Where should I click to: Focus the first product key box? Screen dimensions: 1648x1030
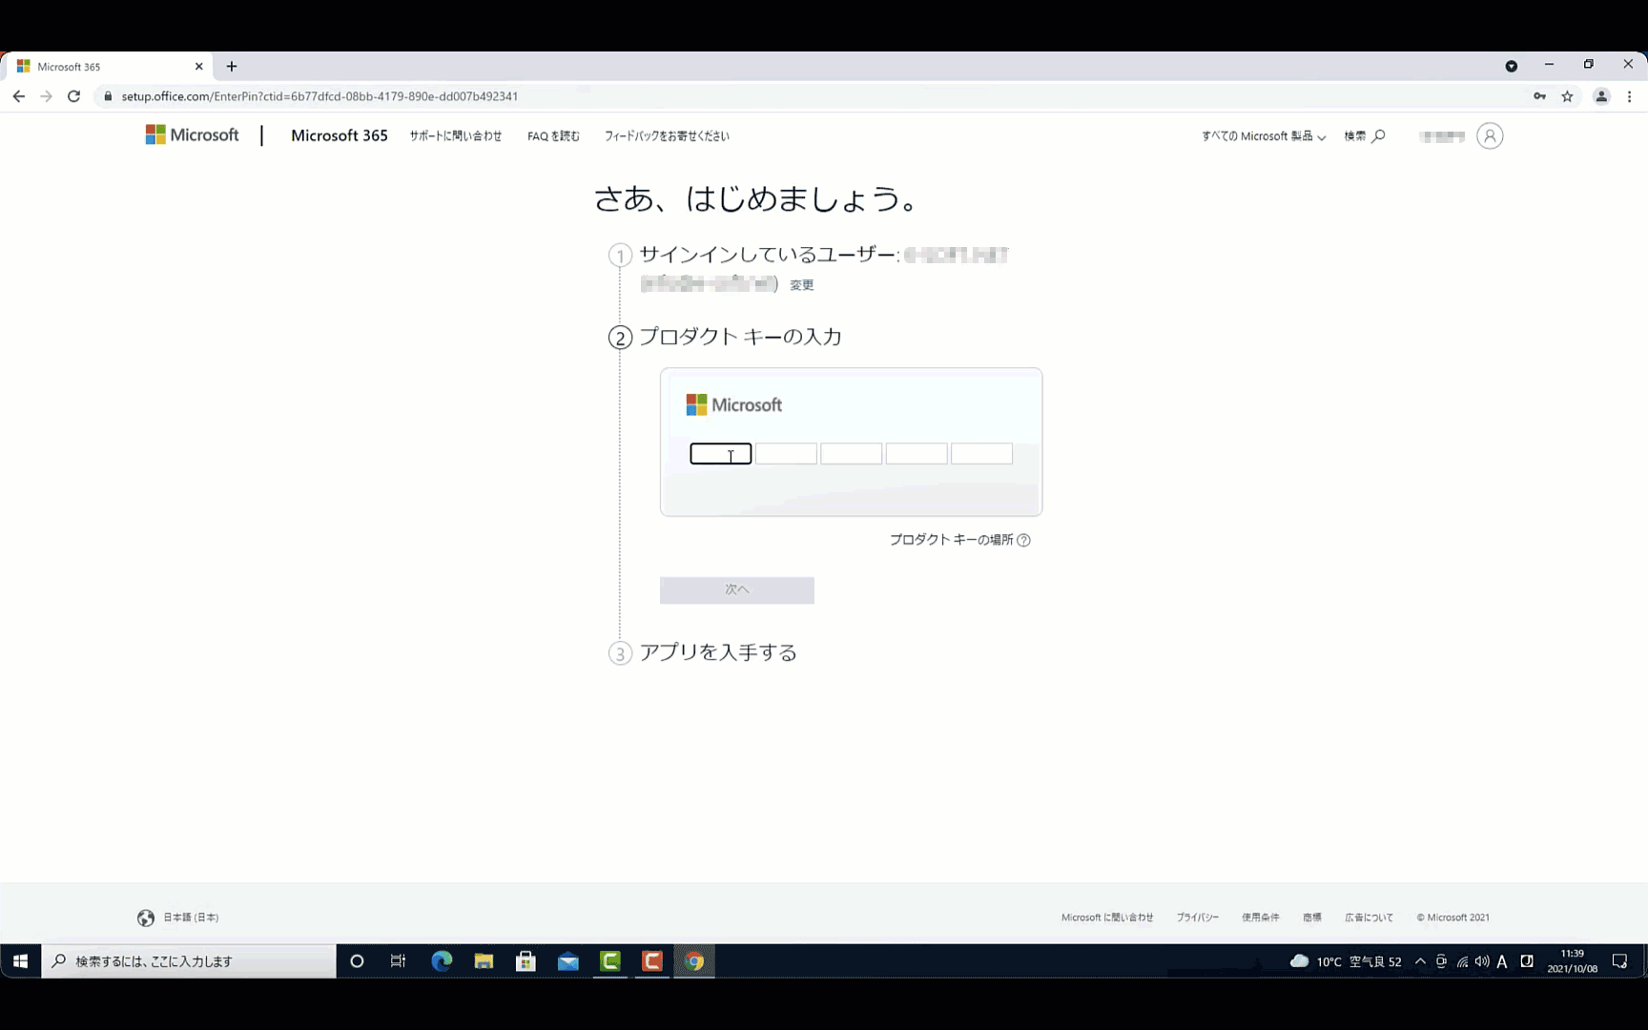(x=721, y=454)
